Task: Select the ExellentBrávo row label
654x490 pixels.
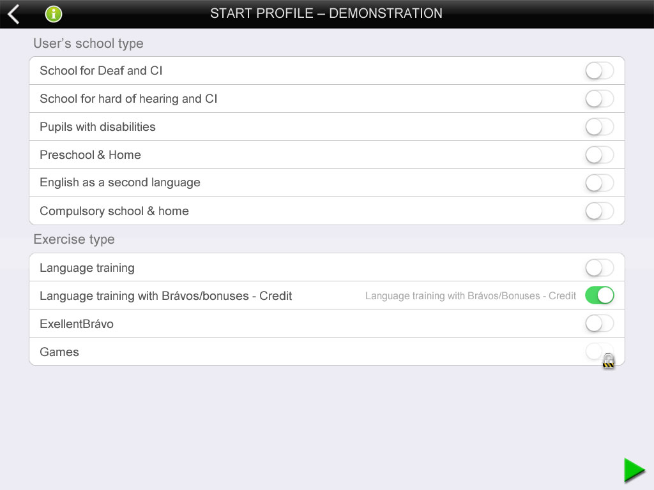Action: tap(77, 323)
